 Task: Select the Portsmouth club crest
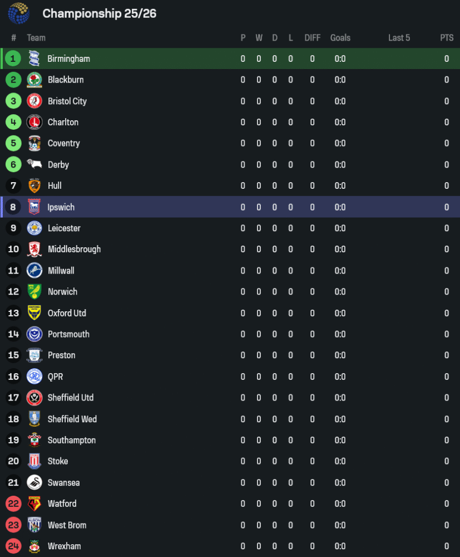point(34,334)
